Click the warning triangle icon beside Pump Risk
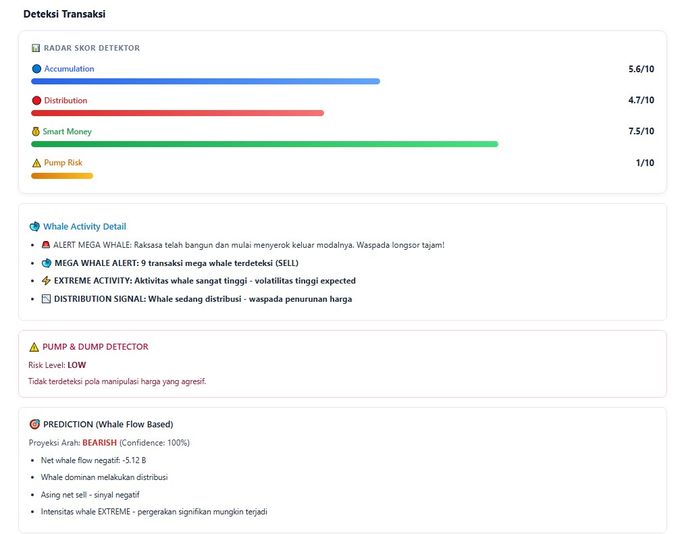Viewport: 684px width, 534px height. click(x=36, y=163)
